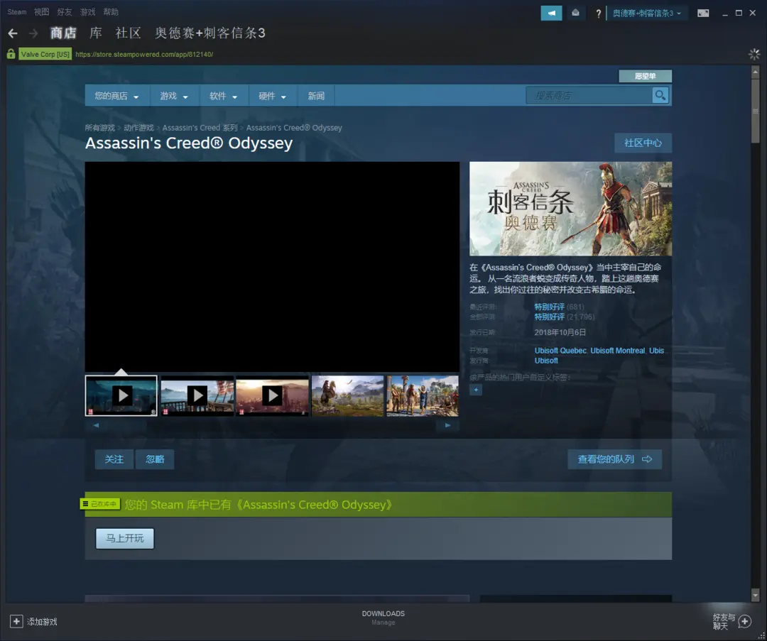Click the scrollbar up arrow
The width and height of the screenshot is (767, 641).
pos(755,72)
